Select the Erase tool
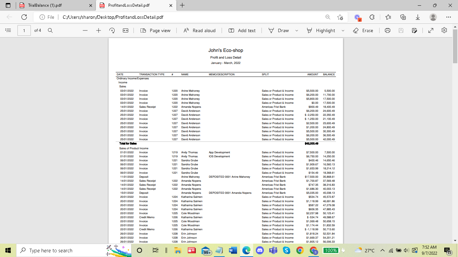Screen dimensions: 458x257 pos(363,30)
